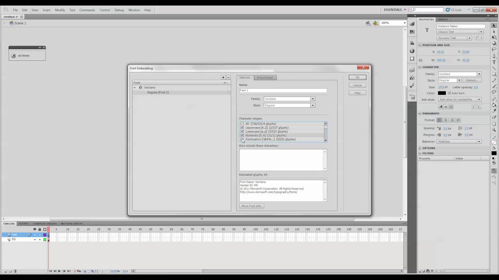Select the Rectangle tool
The width and height of the screenshot is (499, 280).
(494, 74)
